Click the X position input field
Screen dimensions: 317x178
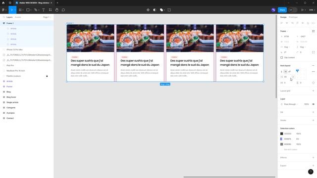tap(287, 37)
